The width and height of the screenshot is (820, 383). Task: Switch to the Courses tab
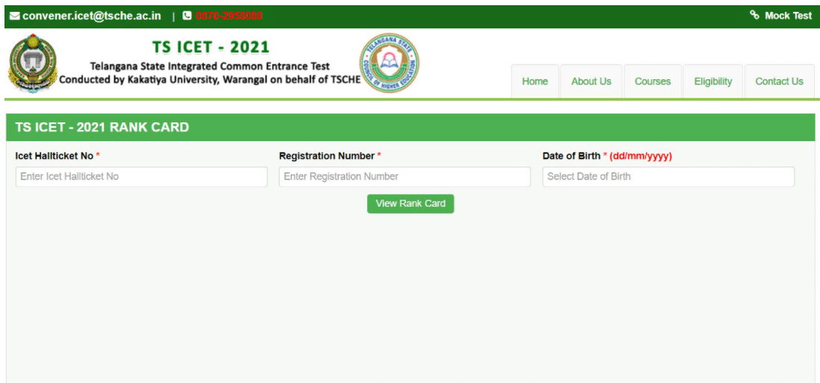point(653,81)
